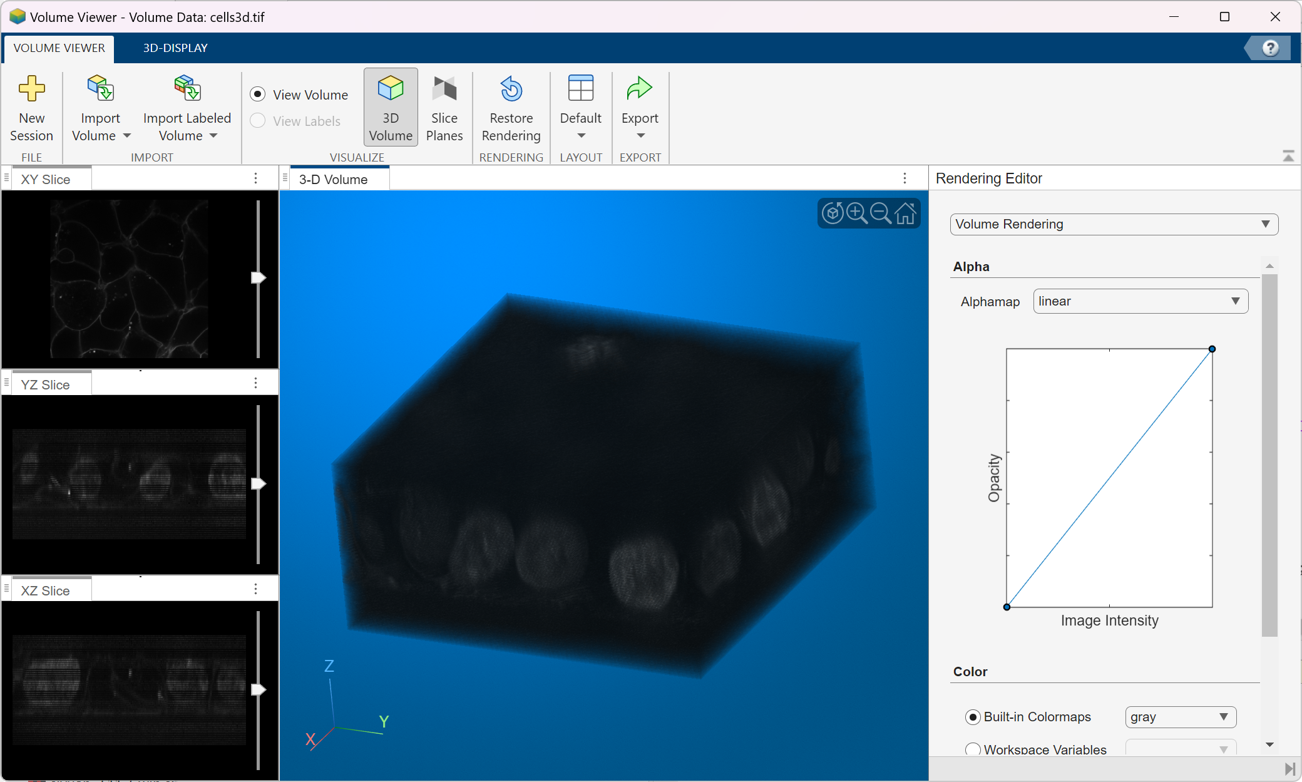Screen dimensions: 1302x782
Task: Reset view with the home icon
Action: tap(905, 214)
